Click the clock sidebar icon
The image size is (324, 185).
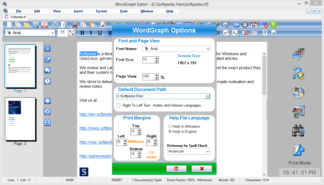pyautogui.click(x=47, y=81)
